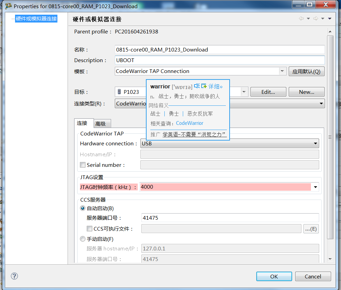The height and width of the screenshot is (290, 341).
Task: Click the P1023 target device icon
Action: pos(119,92)
